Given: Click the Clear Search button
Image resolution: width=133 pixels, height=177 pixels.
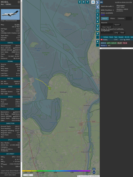Looking at the screenshot, I should (x=107, y=27).
